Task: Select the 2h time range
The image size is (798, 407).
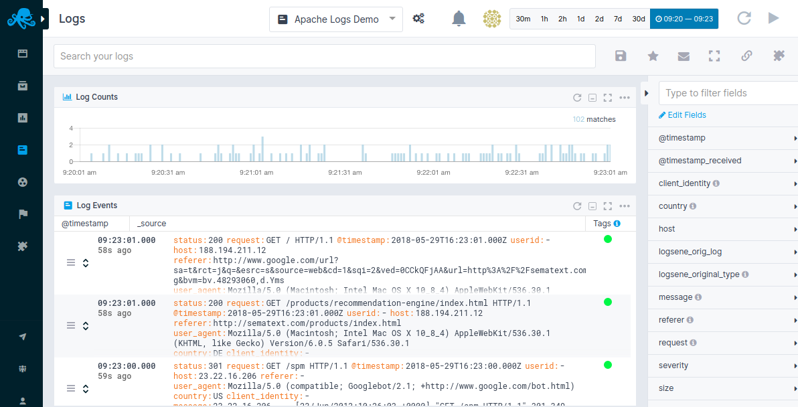Action: click(x=562, y=19)
